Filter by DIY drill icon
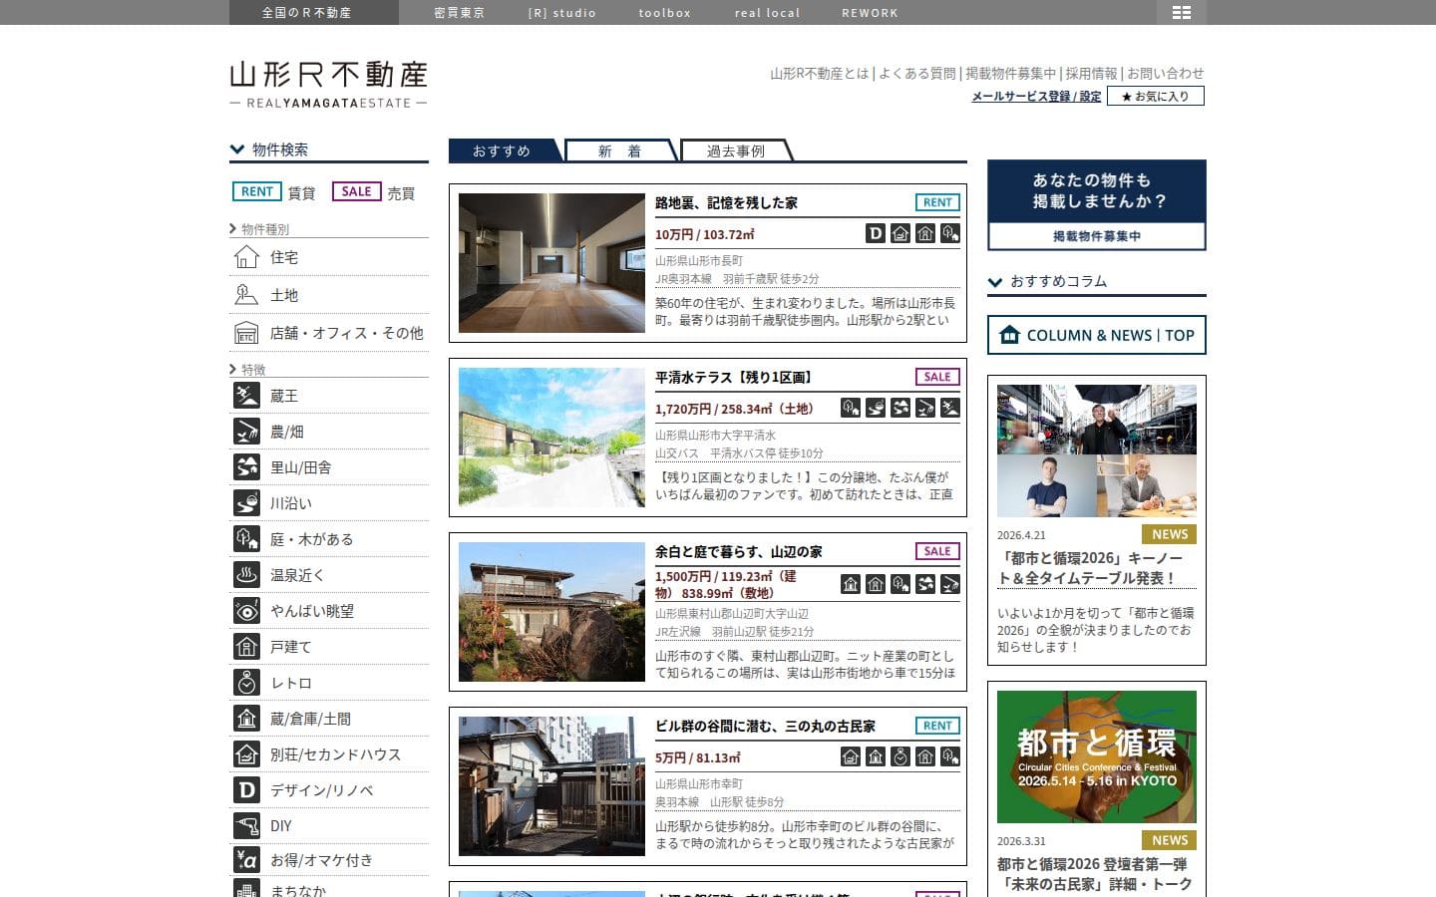 tap(246, 826)
